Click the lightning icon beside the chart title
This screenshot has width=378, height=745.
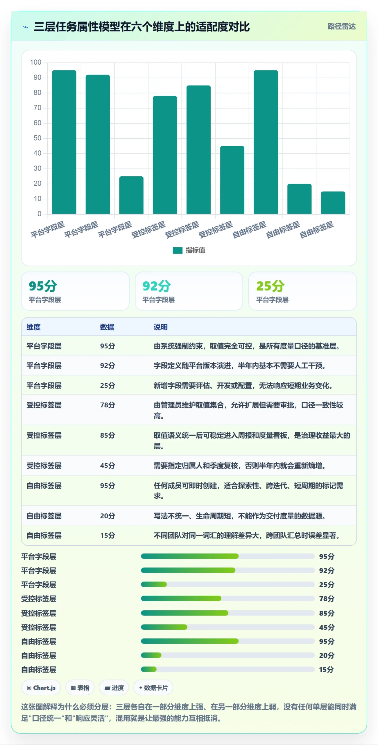(26, 27)
